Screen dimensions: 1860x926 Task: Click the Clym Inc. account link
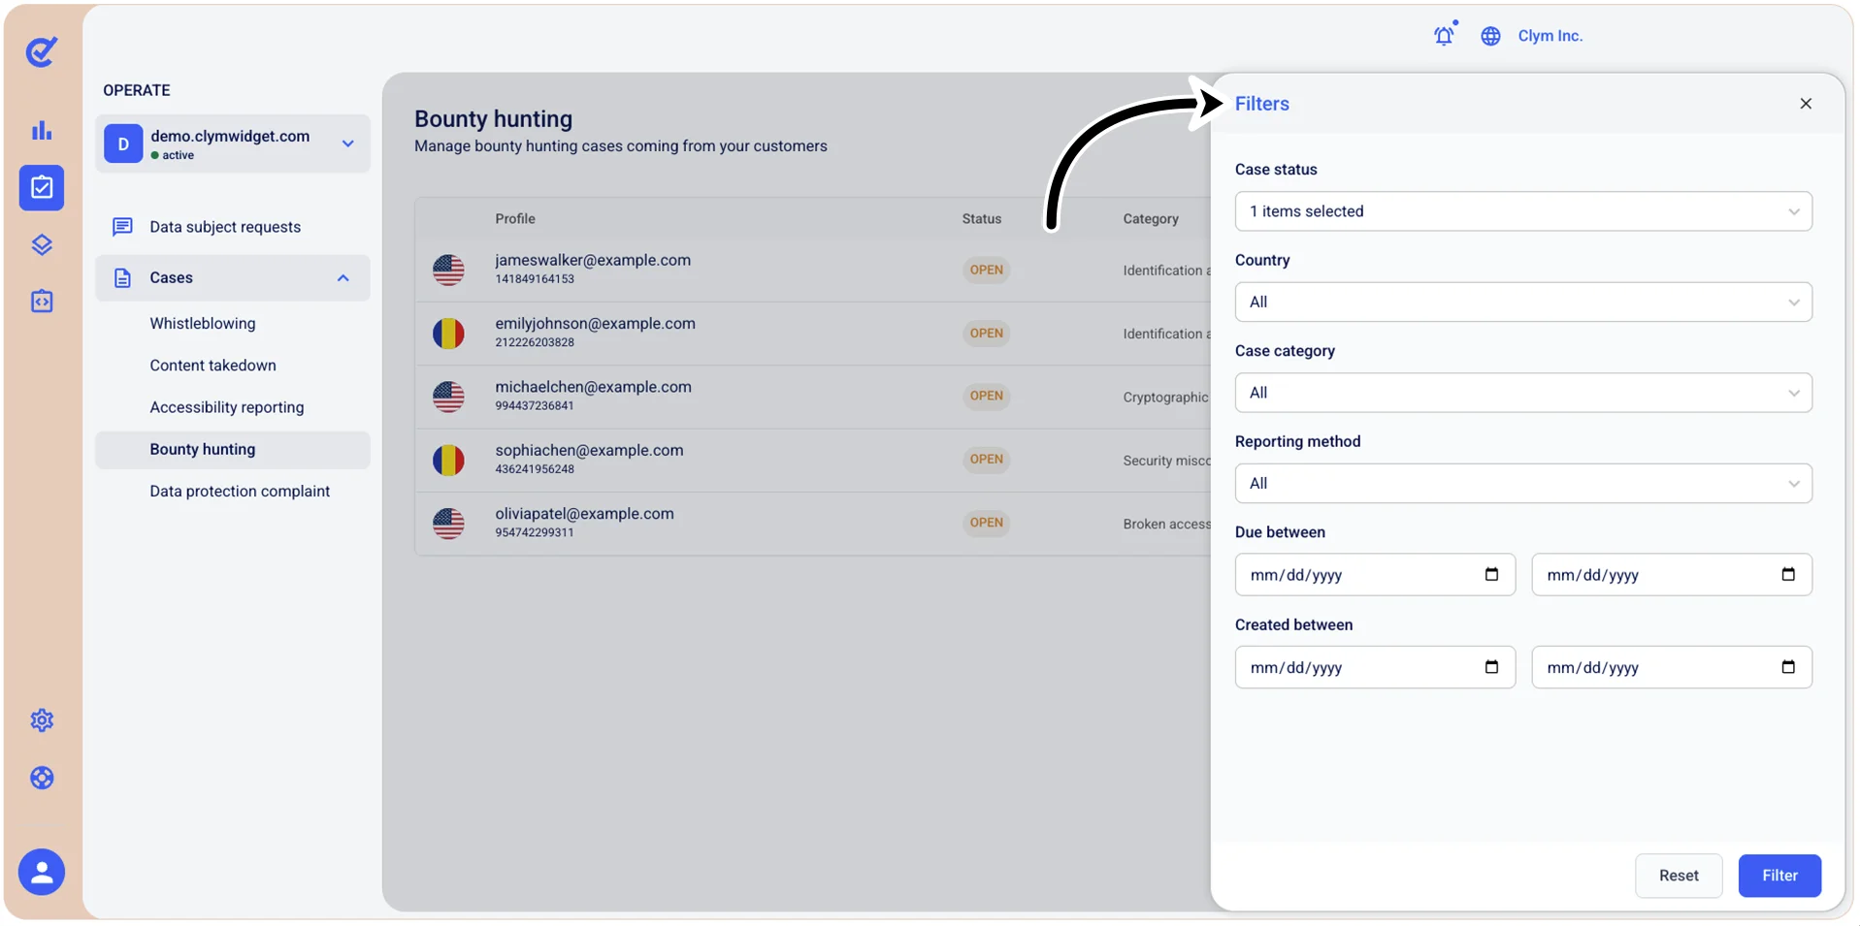point(1550,36)
